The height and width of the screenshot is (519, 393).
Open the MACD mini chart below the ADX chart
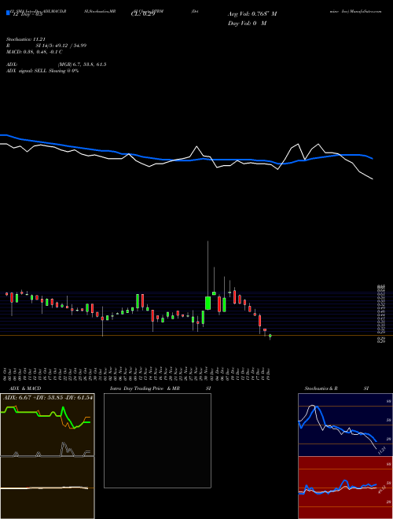tap(47, 488)
